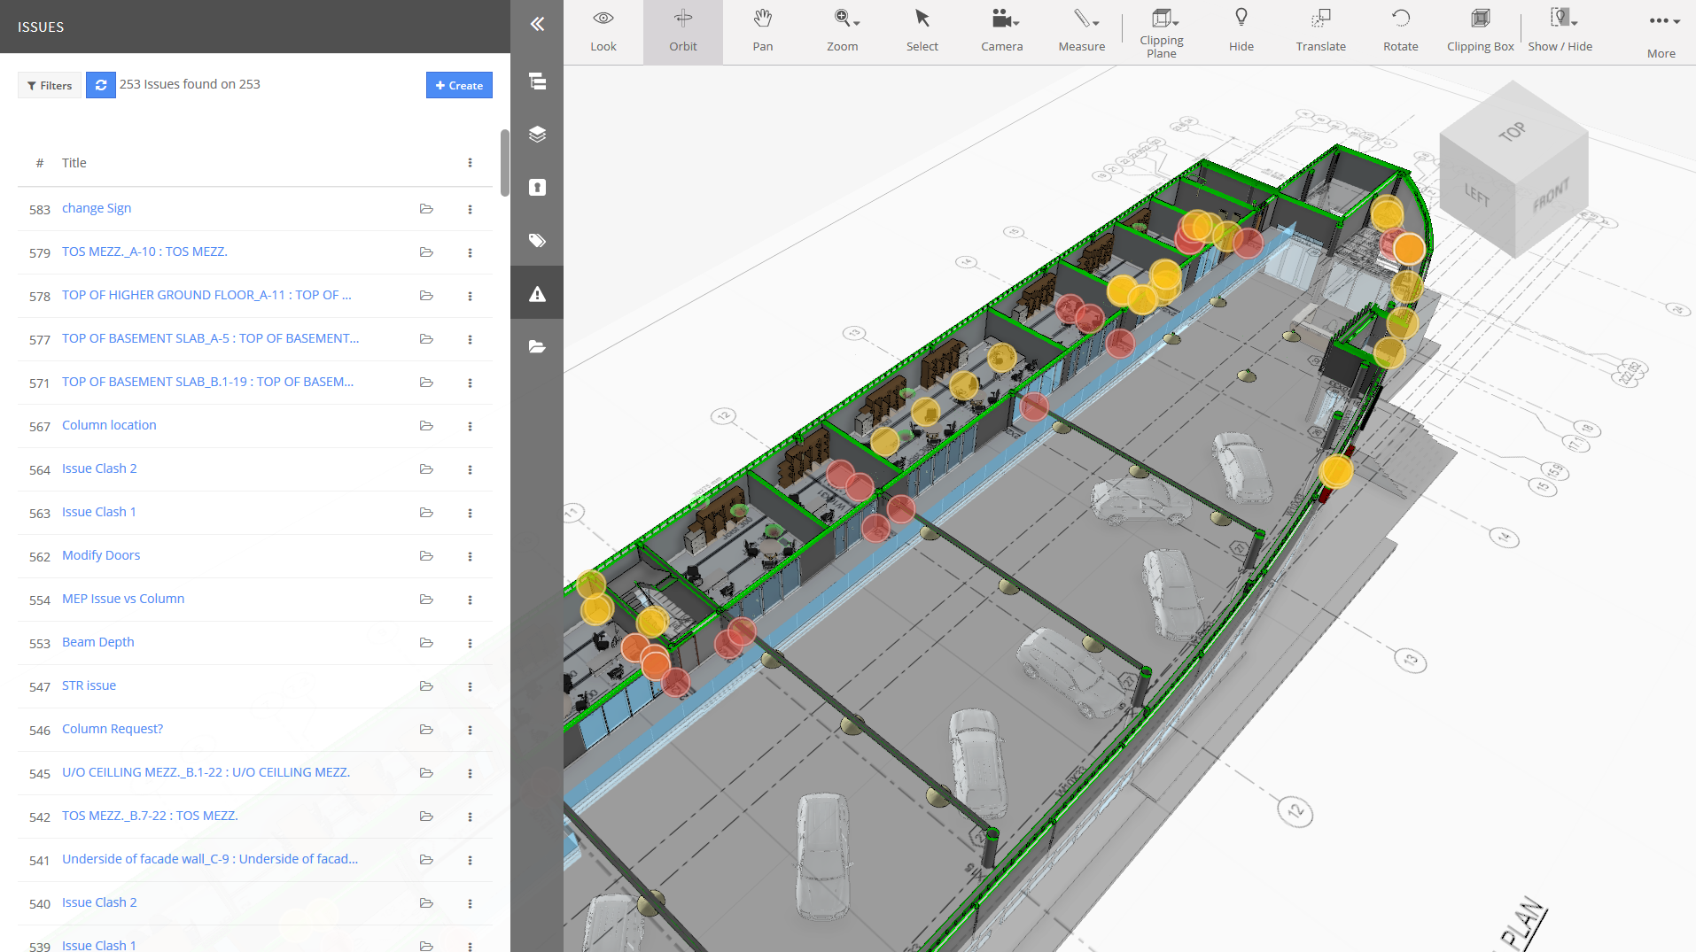Screen dimensions: 1696x952
Task: Switch to the Issues warning tab
Action: click(537, 294)
